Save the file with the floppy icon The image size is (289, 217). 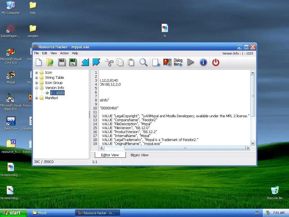[x=62, y=62]
